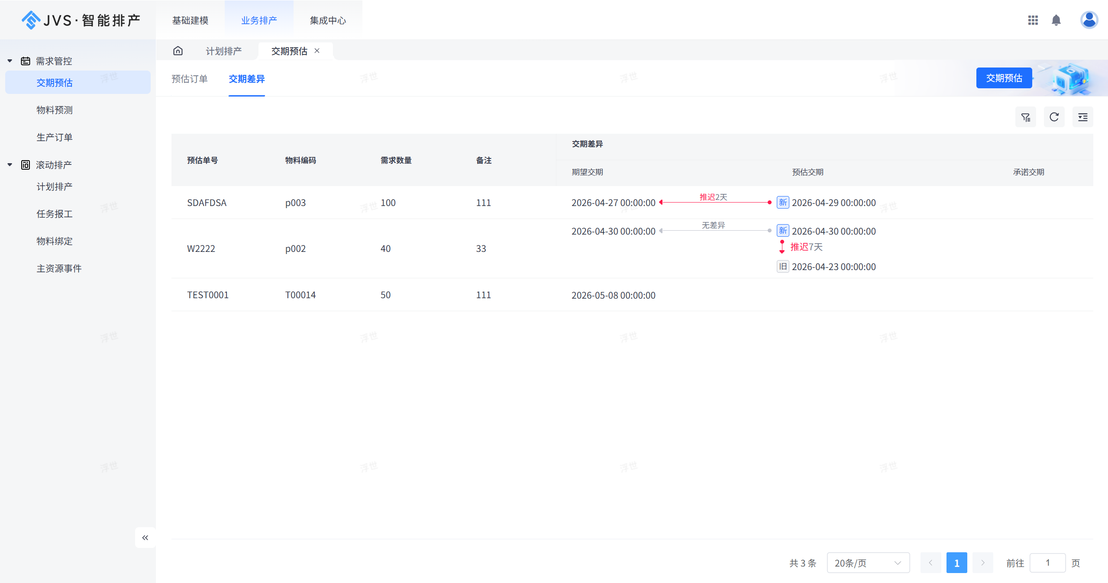Close the 交期预估 tab

coord(317,51)
